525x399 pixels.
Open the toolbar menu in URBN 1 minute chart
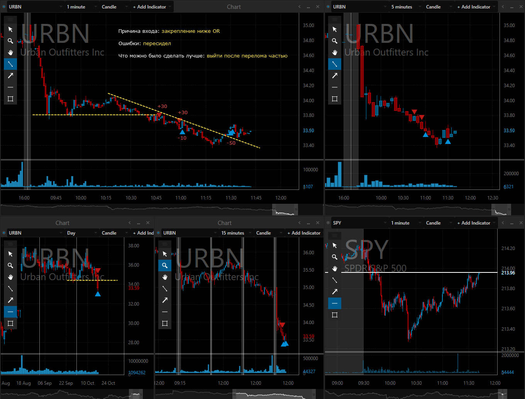10,19
